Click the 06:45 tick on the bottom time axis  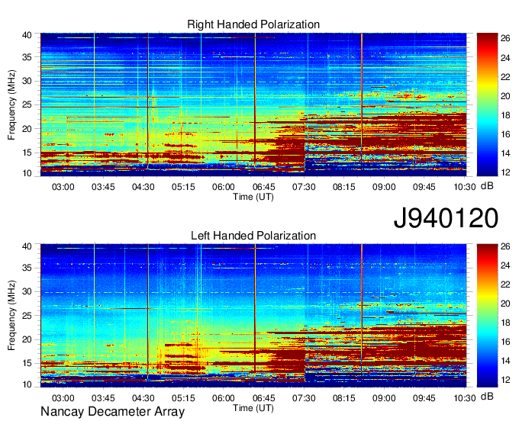tap(264, 398)
